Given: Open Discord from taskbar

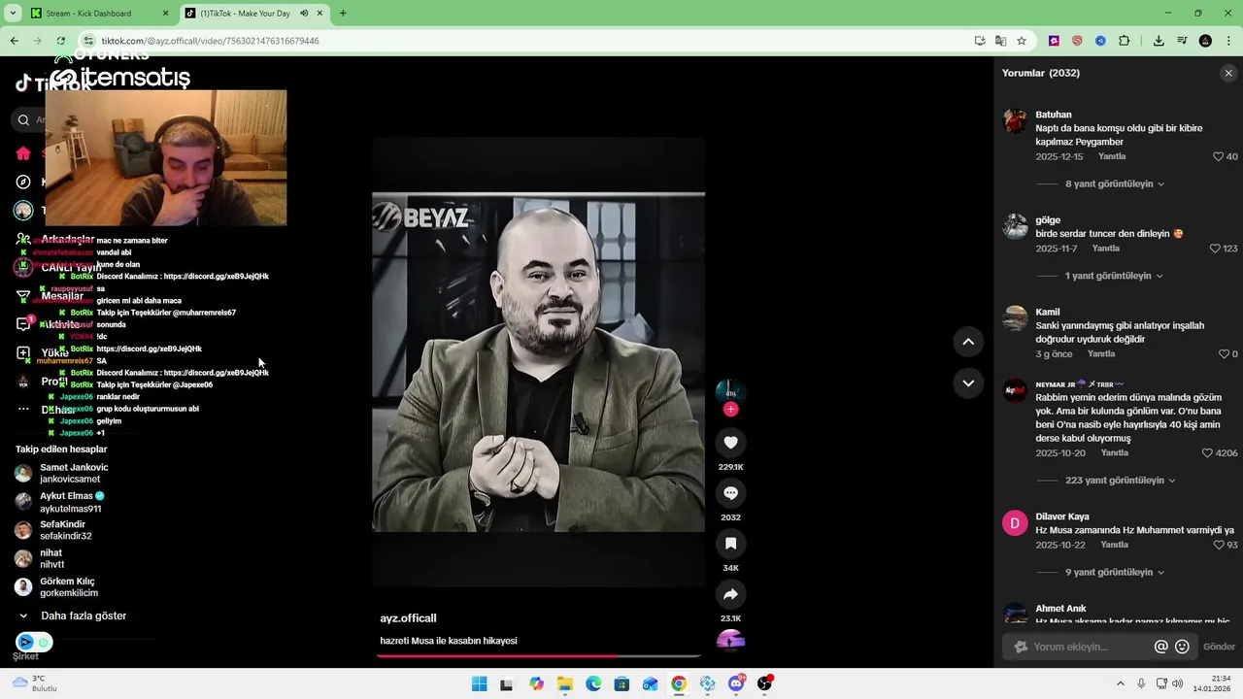Looking at the screenshot, I should click(736, 684).
